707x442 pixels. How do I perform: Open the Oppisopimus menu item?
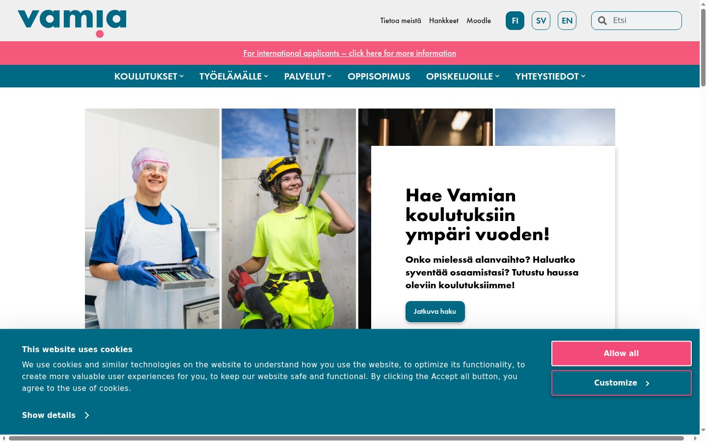(379, 76)
